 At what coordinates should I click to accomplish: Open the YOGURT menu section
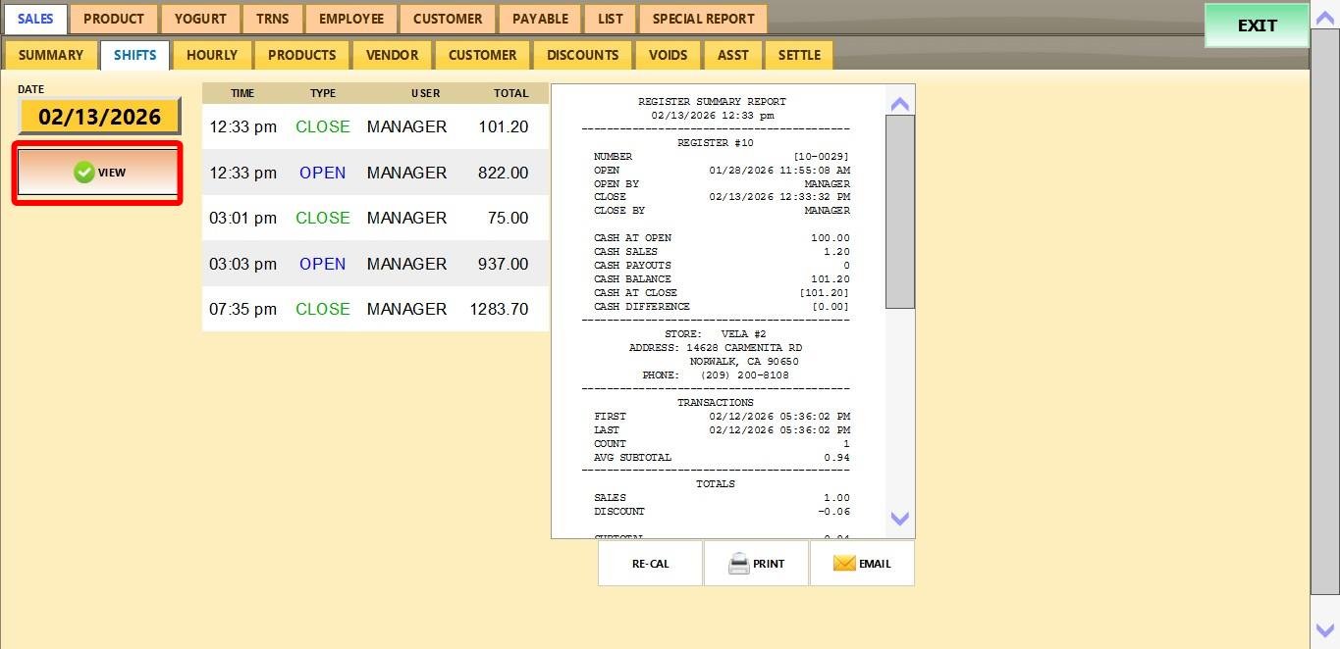pos(201,19)
